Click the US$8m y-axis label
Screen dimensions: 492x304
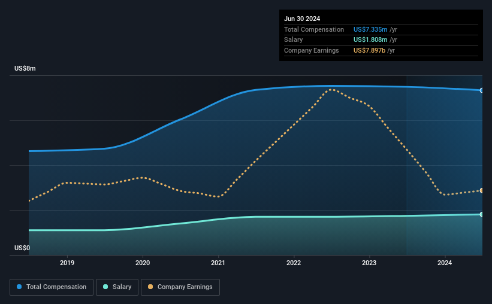point(25,68)
